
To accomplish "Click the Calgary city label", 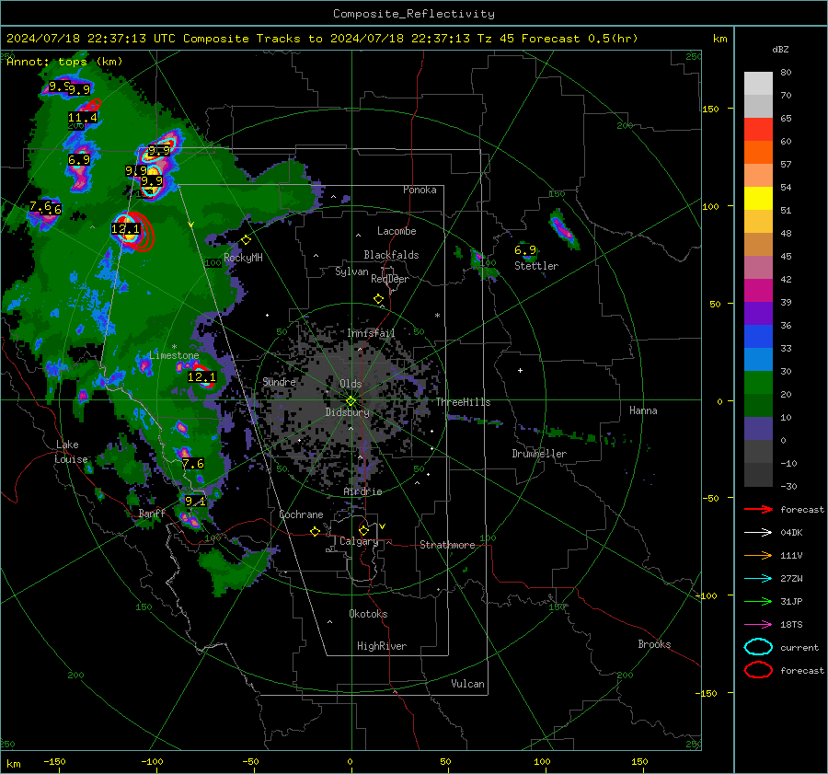I will pyautogui.click(x=359, y=541).
